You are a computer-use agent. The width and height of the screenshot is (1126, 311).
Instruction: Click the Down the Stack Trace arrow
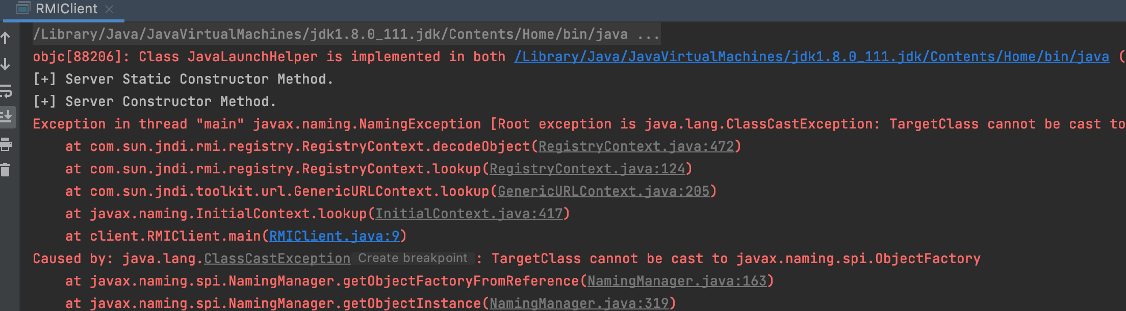(6, 64)
